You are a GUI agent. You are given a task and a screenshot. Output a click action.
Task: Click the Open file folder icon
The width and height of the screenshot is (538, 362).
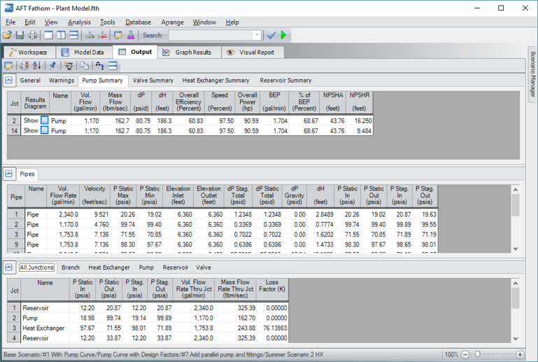(x=8, y=35)
